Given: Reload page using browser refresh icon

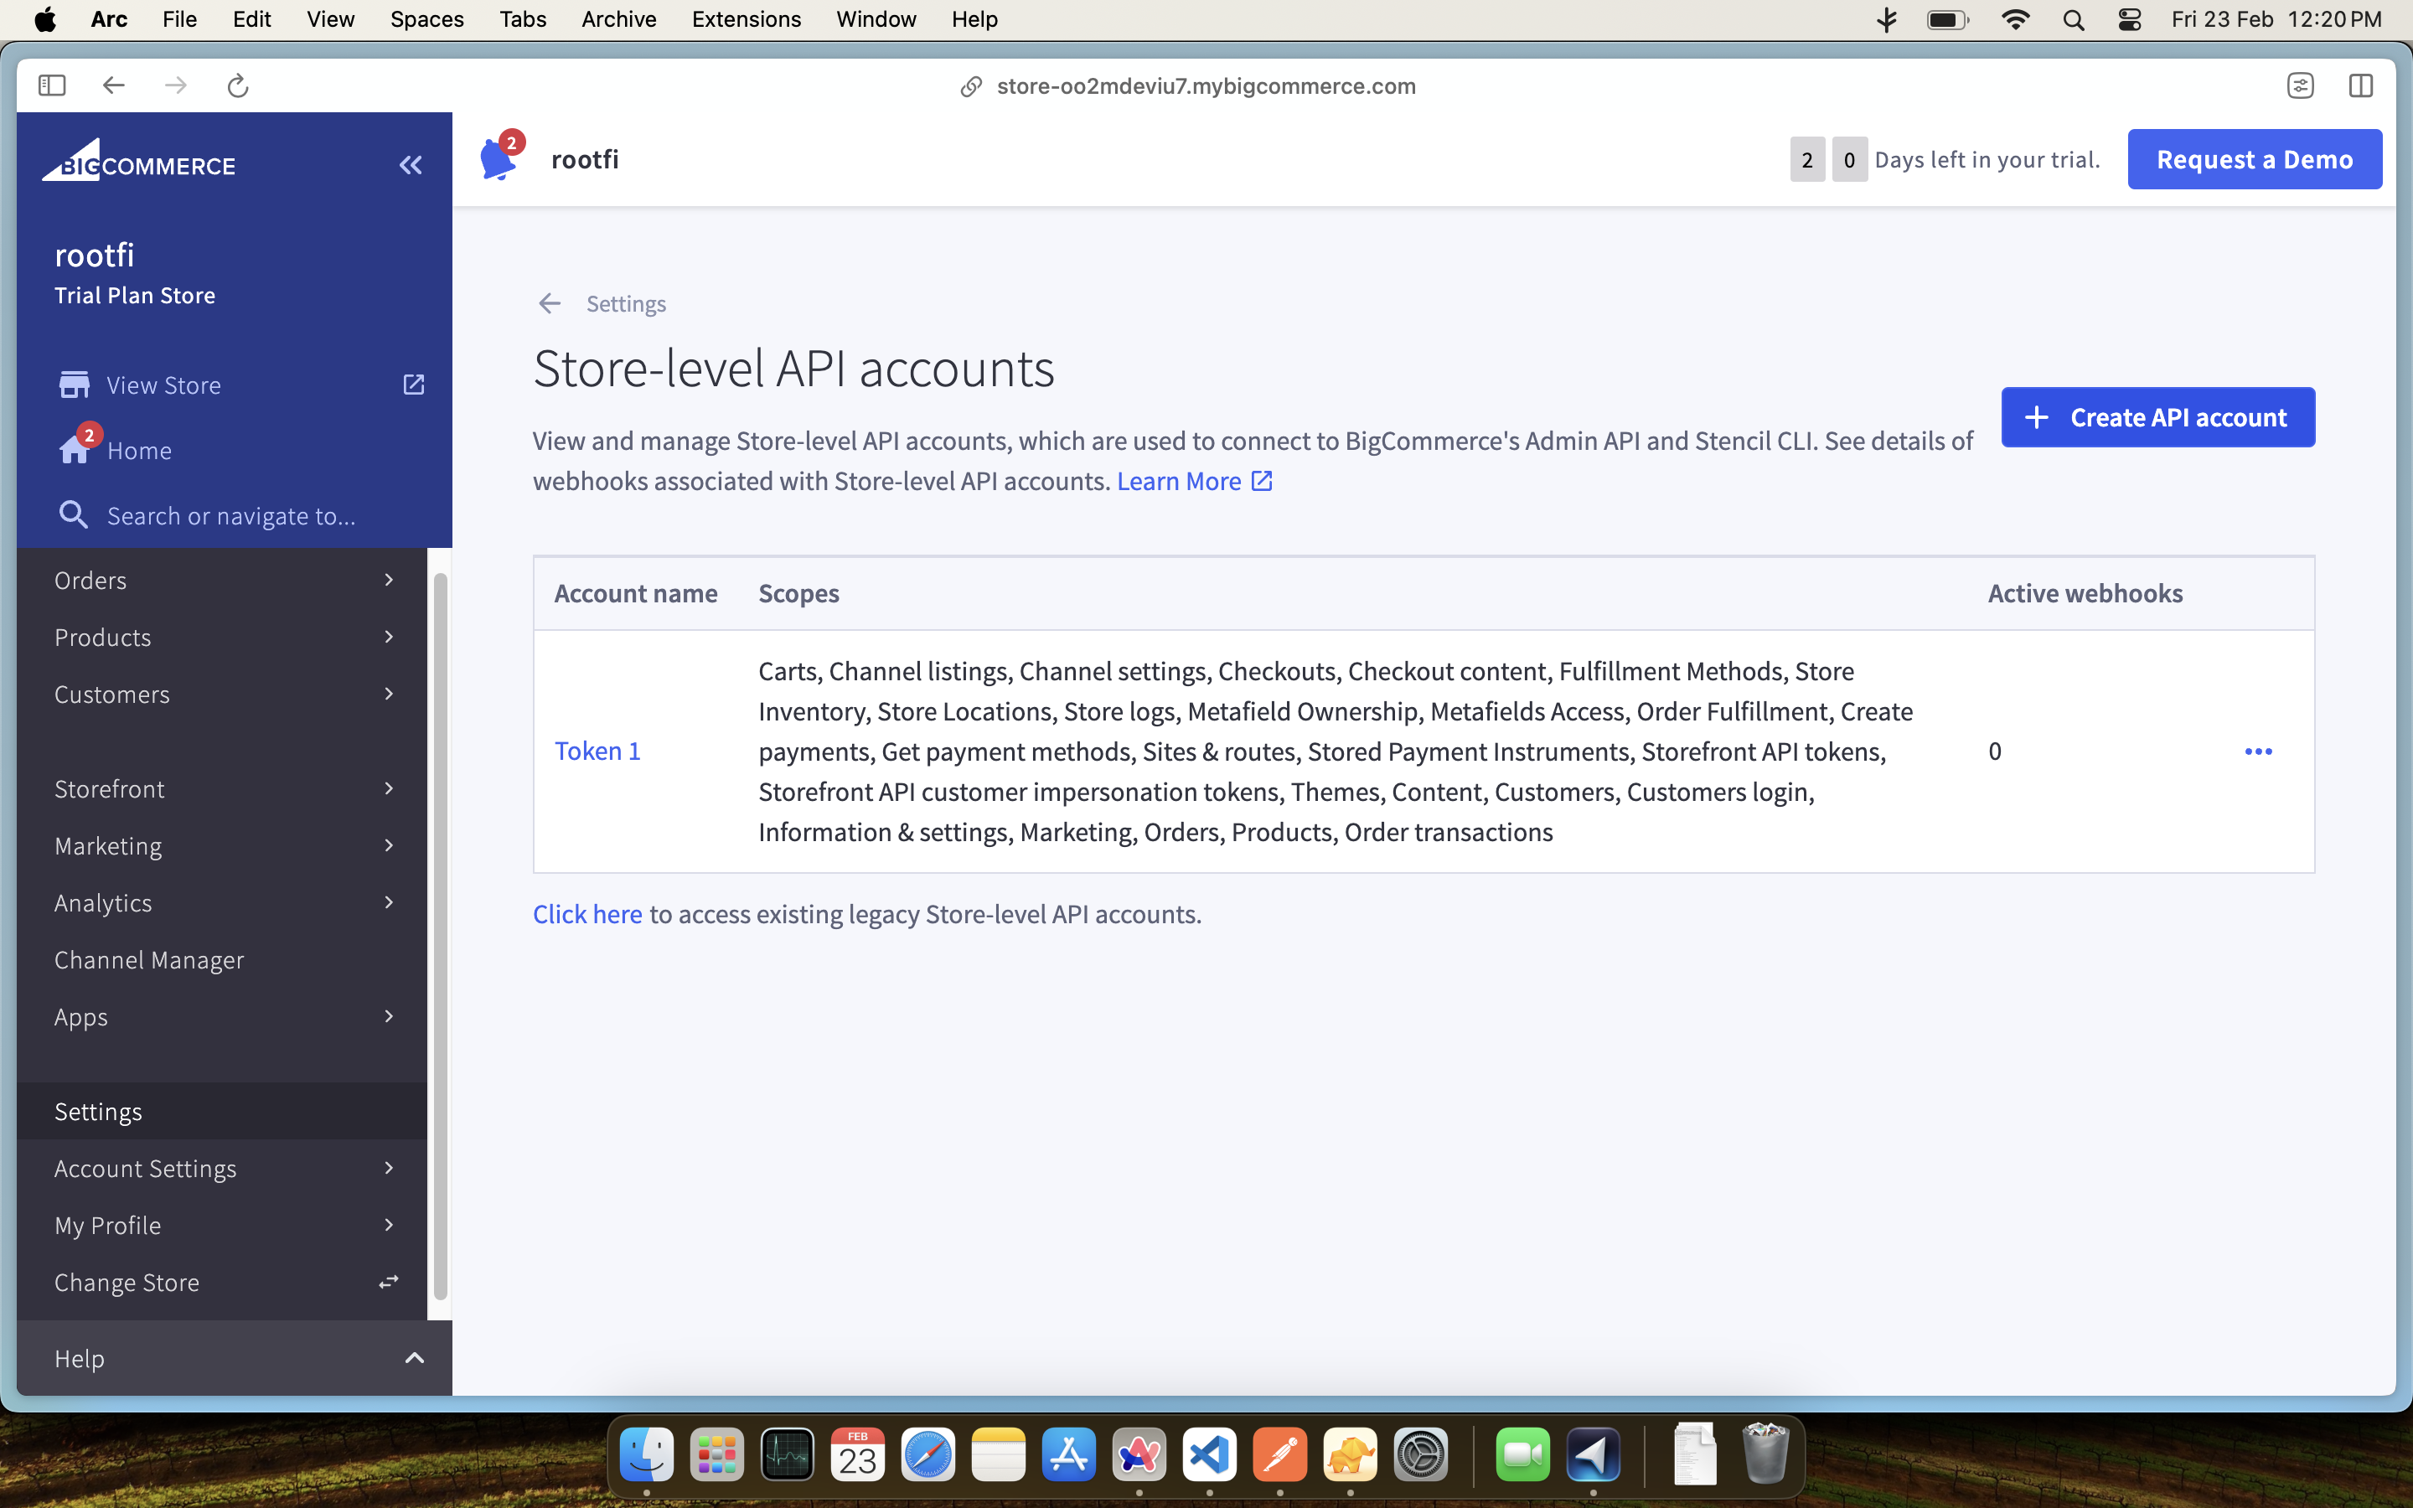Looking at the screenshot, I should click(x=237, y=85).
